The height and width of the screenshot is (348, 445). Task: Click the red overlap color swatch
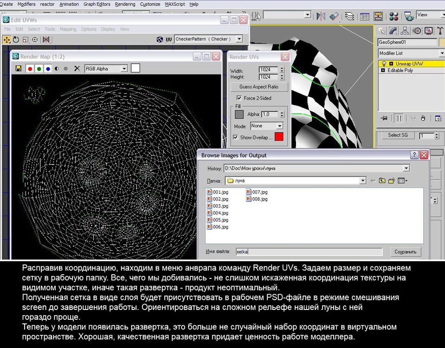278,137
